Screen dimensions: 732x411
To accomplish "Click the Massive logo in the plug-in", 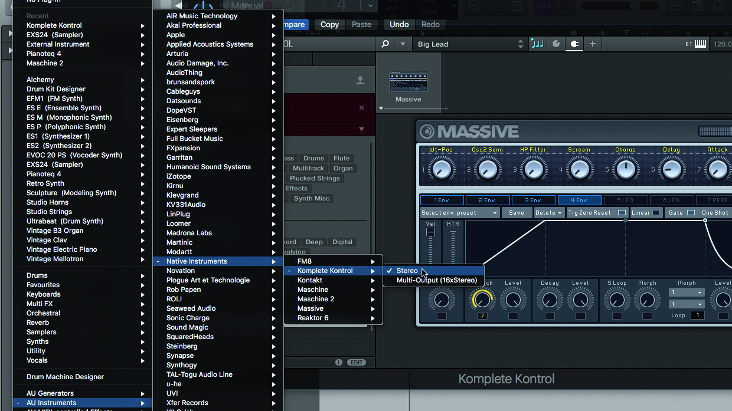I will 469,131.
